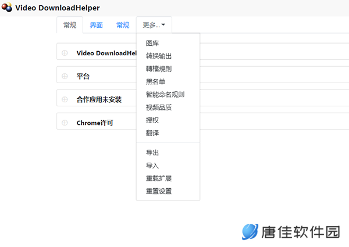
Task: Expand the Chrome许可 section plus icon
Action: pyautogui.click(x=65, y=123)
